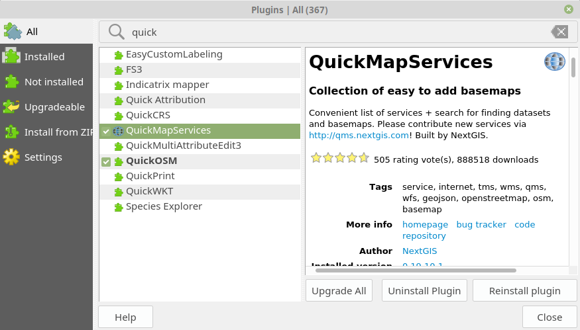Select the Settings gear icon in sidebar
Image resolution: width=580 pixels, height=330 pixels.
(11, 157)
